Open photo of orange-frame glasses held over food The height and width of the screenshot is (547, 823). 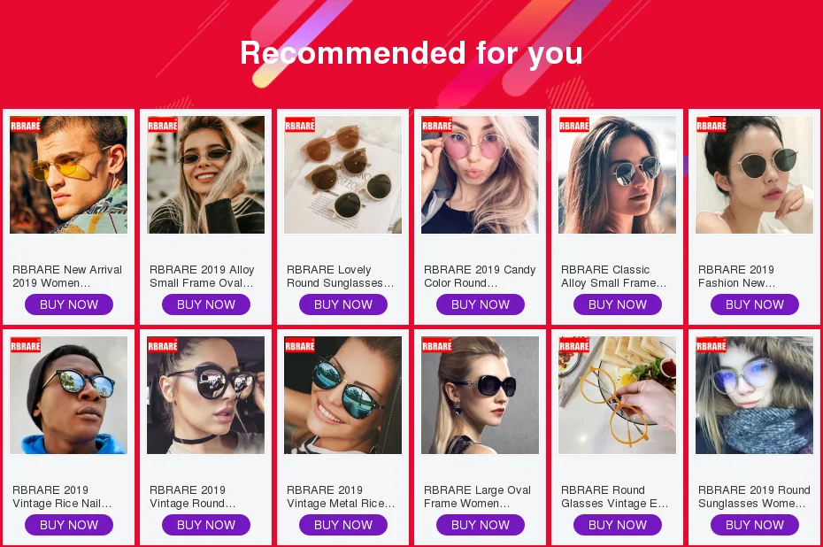point(618,396)
